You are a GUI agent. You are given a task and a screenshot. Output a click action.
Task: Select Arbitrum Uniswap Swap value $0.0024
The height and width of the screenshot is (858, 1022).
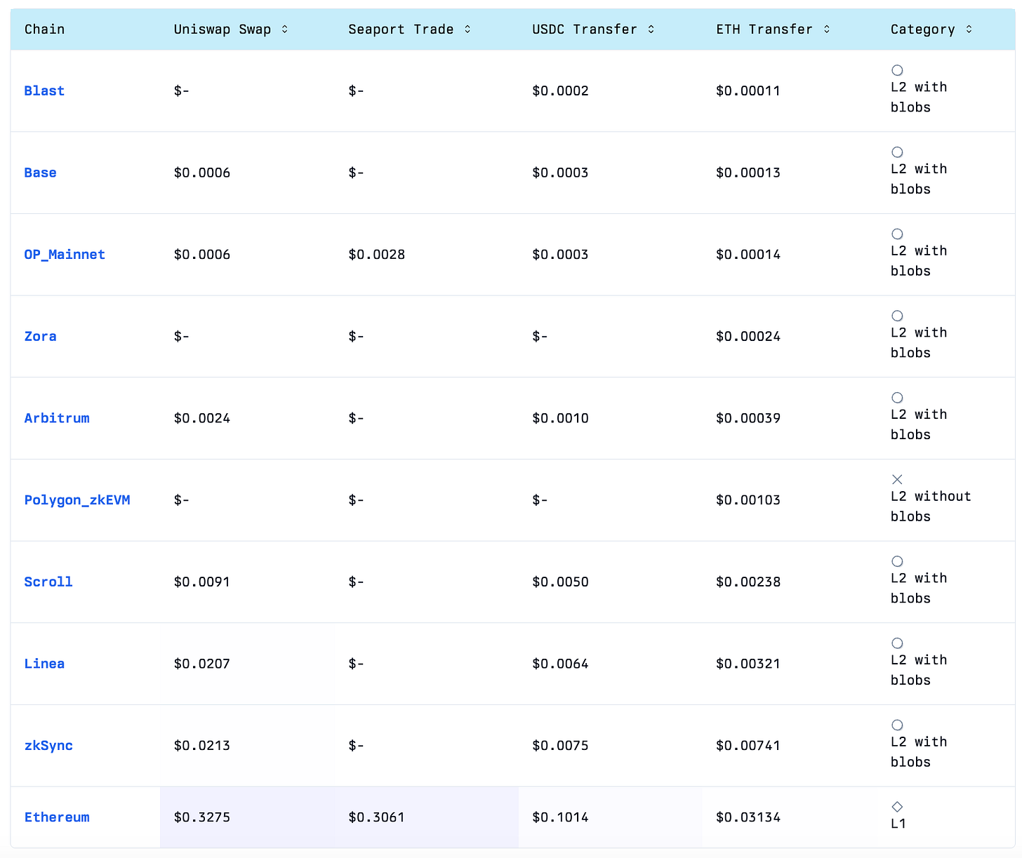click(x=202, y=418)
